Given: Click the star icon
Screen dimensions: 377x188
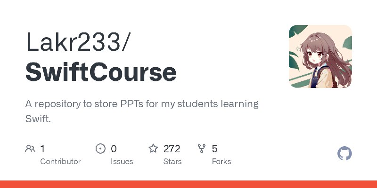Looking at the screenshot, I should coord(153,149).
